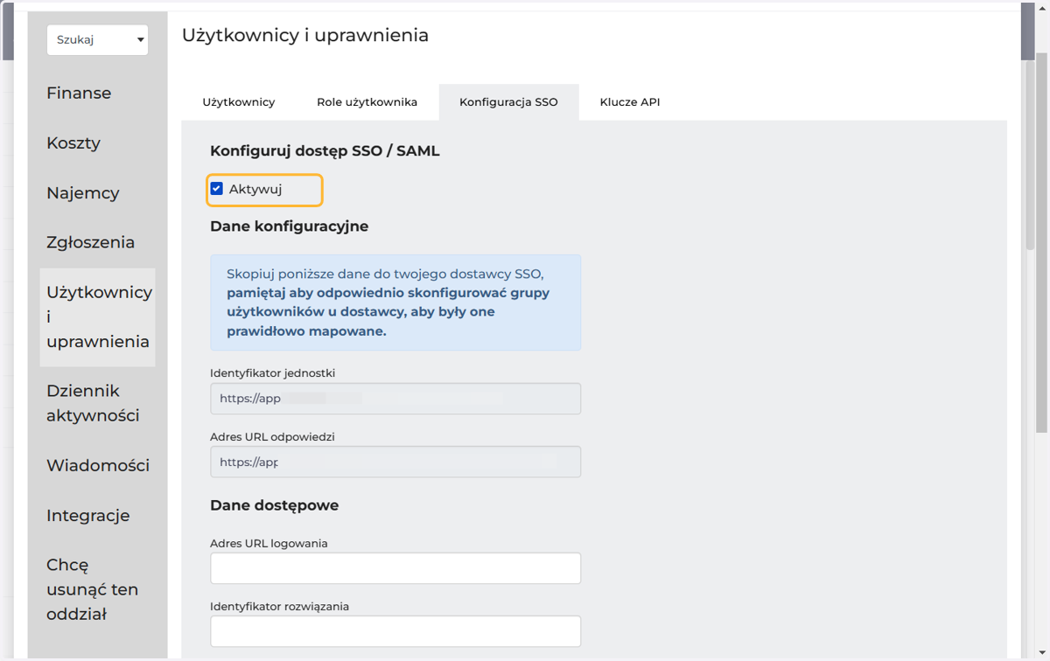This screenshot has width=1050, height=661.
Task: Open Integracje in sidebar
Action: point(88,515)
